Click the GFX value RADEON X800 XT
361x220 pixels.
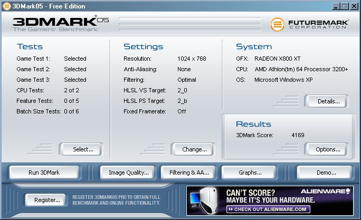point(277,59)
